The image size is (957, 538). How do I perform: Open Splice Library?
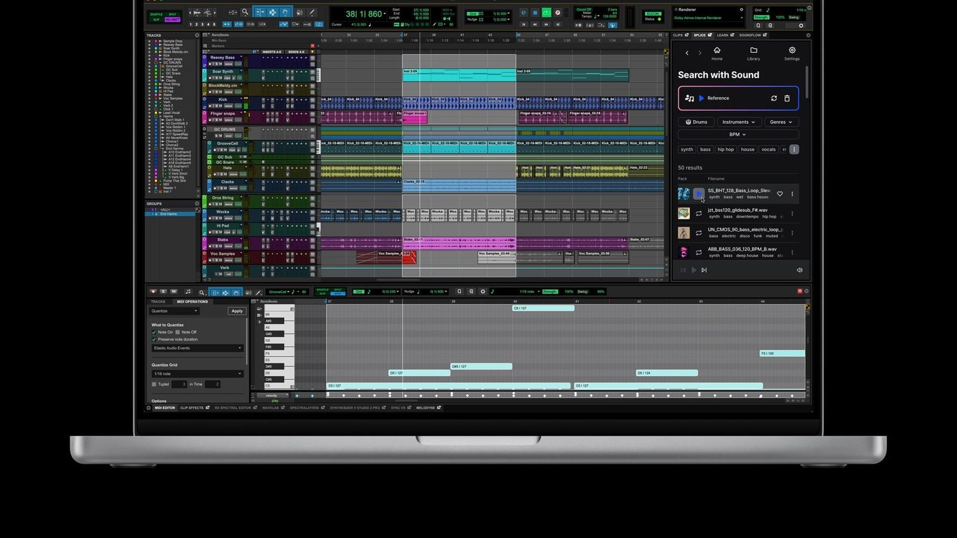point(754,54)
